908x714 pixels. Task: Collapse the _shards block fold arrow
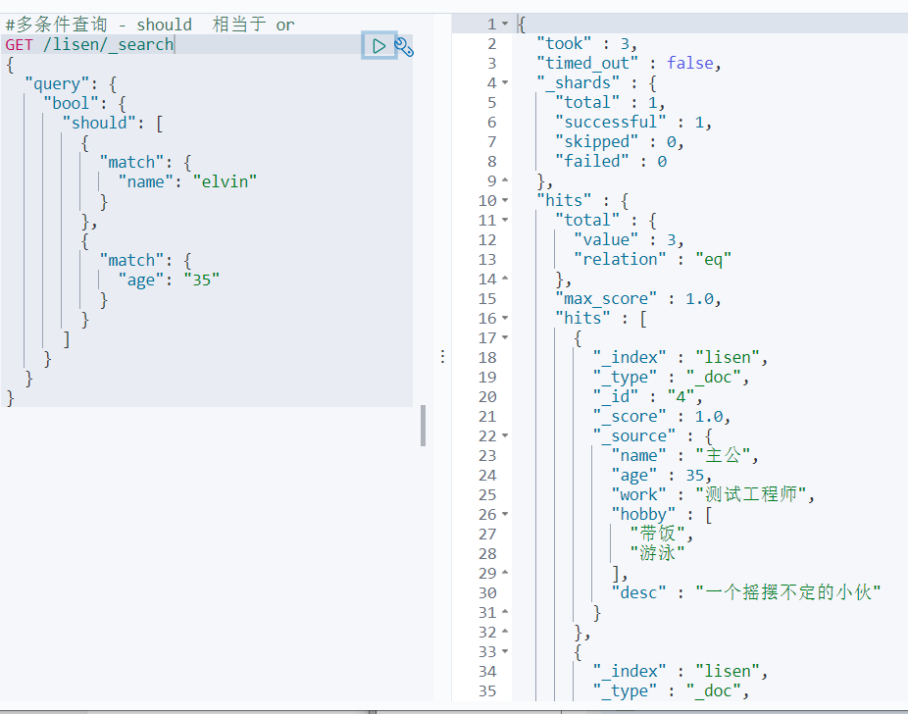pos(505,82)
